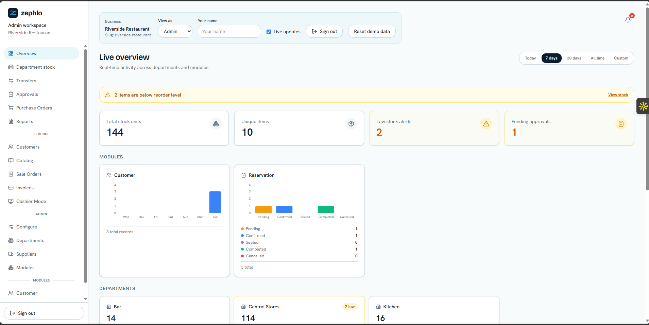
Task: Click the top bar Sign out button
Action: [324, 31]
